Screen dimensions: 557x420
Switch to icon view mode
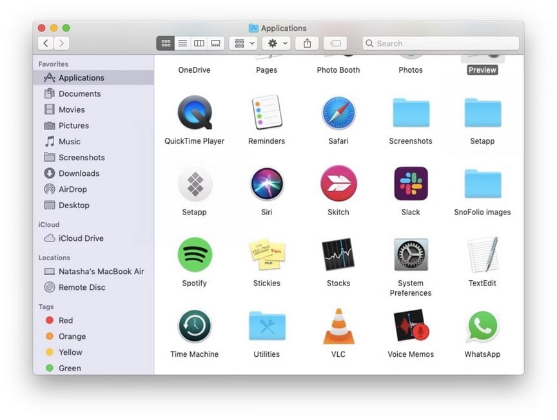tap(166, 43)
